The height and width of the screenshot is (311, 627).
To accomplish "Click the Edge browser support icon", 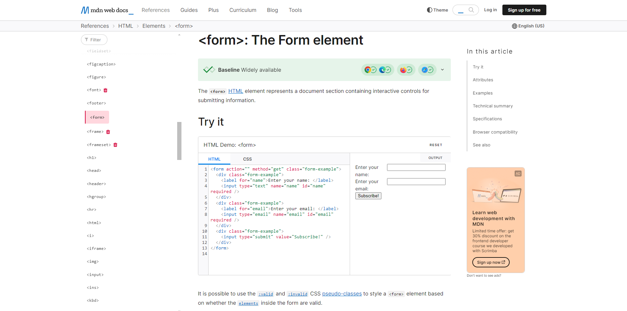I will (x=382, y=70).
